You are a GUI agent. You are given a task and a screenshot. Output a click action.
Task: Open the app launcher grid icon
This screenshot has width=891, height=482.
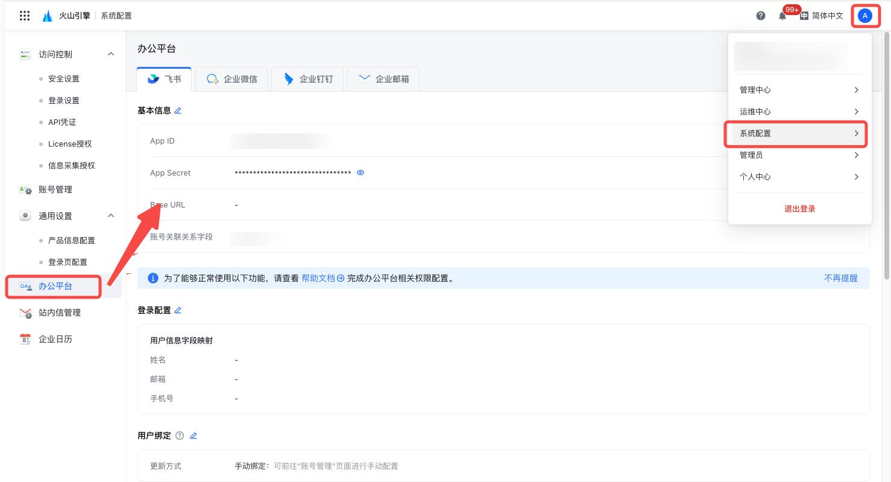click(x=25, y=16)
